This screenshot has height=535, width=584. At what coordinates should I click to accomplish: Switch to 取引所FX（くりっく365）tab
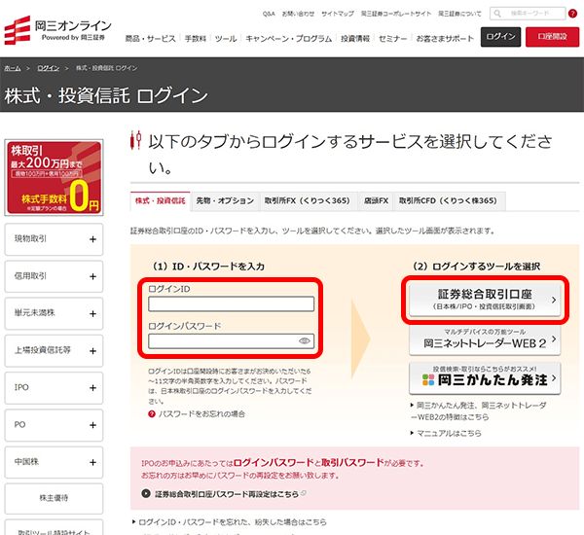(308, 201)
